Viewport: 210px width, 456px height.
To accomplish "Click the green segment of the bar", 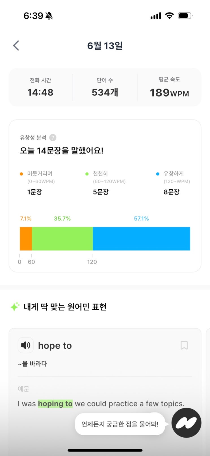I will point(62,239).
